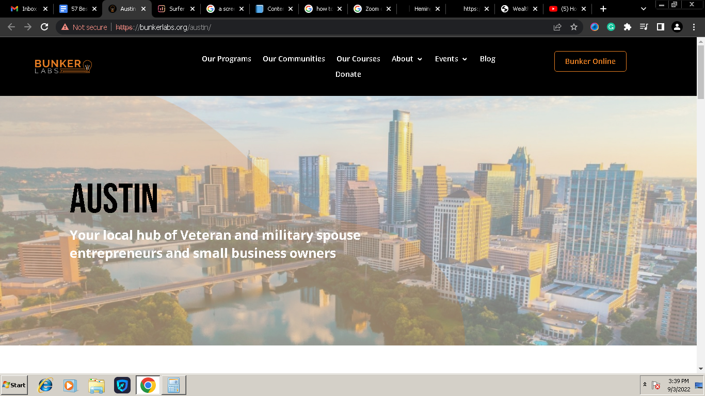Open the Our Programs menu item
This screenshot has height=396, width=705.
(227, 59)
